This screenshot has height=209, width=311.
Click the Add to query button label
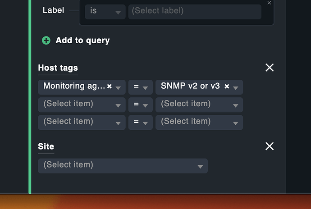82,41
